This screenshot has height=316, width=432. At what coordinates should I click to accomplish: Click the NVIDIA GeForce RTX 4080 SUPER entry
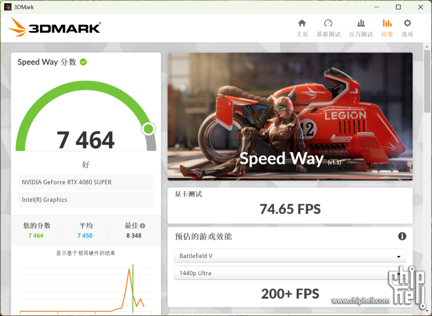(x=86, y=182)
